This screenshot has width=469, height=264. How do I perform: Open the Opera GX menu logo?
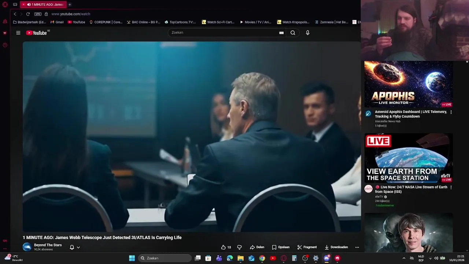tap(5, 4)
